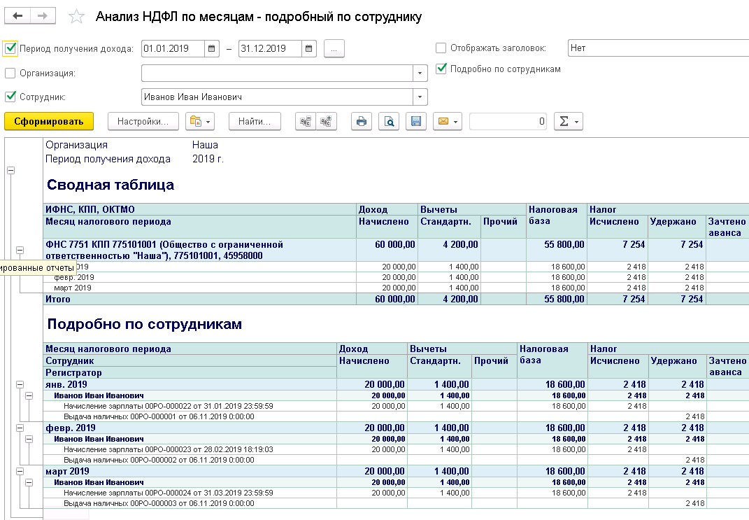Screen dimensions: 749x520
Task: Open print preview icon
Action: pos(389,121)
